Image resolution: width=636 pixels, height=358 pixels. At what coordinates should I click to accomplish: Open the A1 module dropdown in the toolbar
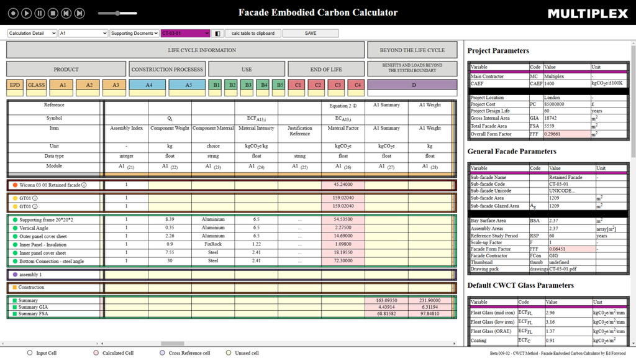click(x=83, y=34)
